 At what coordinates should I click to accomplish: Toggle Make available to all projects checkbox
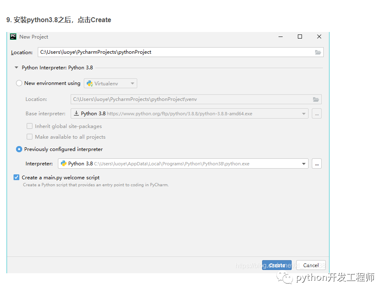coord(30,137)
